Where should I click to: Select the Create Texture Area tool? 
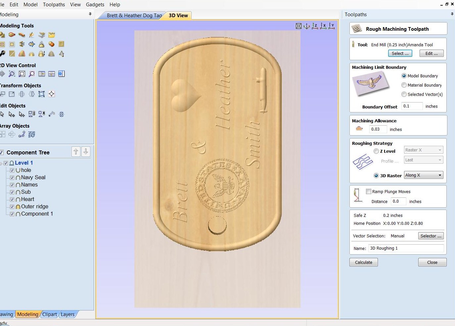(x=12, y=54)
